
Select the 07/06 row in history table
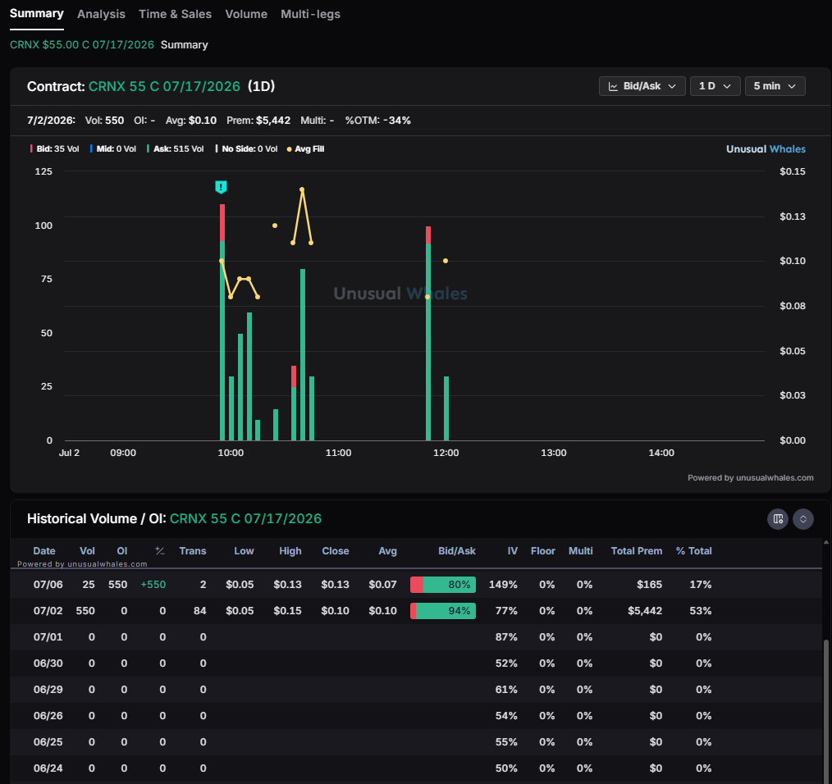coord(416,585)
